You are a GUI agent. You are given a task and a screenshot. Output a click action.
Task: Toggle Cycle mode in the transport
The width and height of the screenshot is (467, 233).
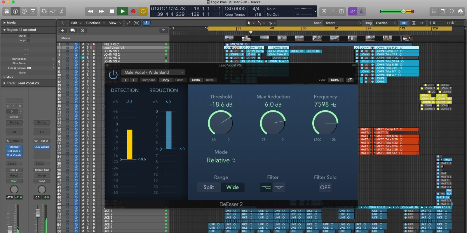coord(143,11)
